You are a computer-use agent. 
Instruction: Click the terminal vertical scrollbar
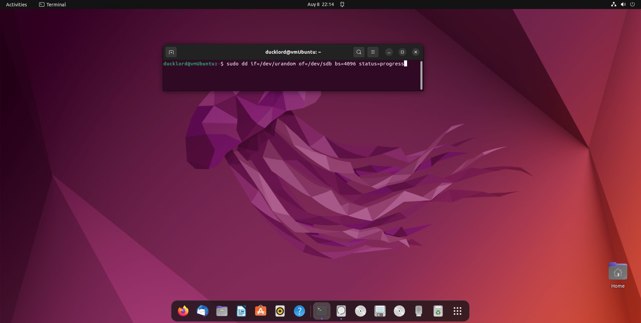click(421, 75)
